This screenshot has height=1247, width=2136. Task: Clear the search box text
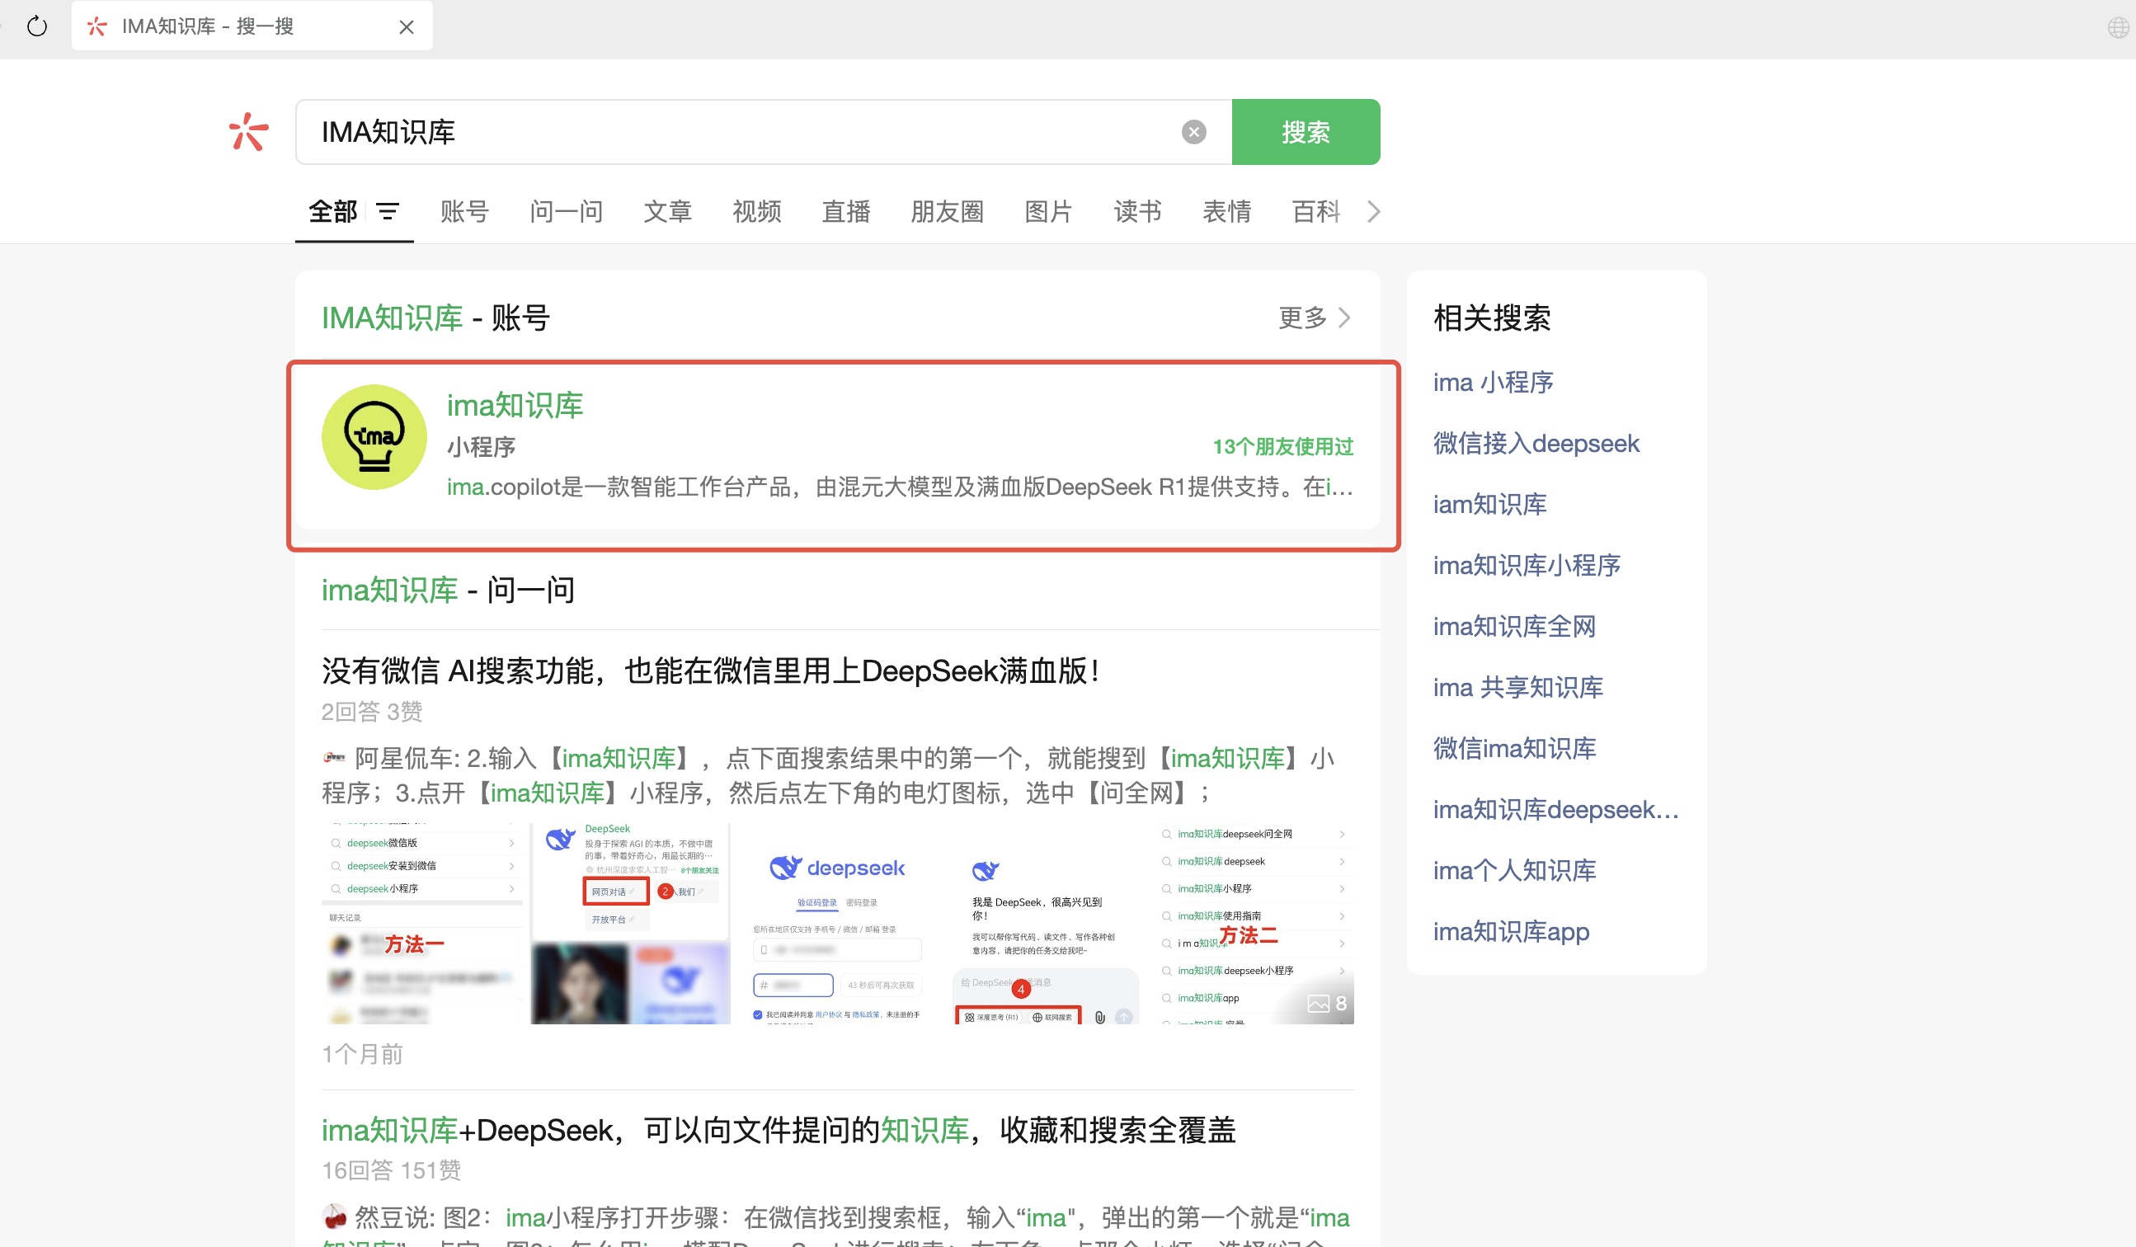[1193, 132]
